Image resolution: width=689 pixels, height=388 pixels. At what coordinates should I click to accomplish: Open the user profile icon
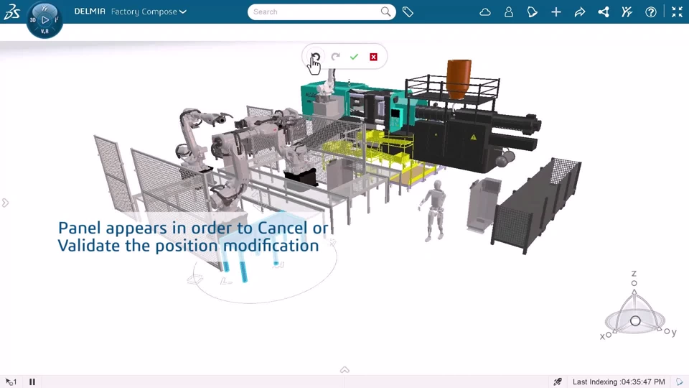[509, 12]
